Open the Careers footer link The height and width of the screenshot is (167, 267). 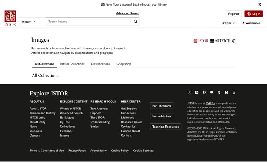[x=34, y=135]
